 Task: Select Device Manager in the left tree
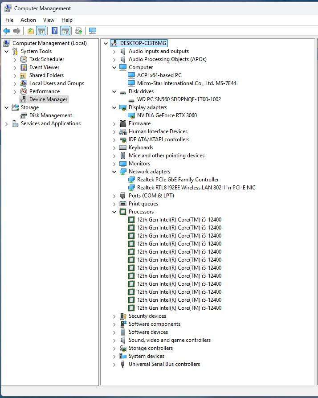tap(48, 99)
